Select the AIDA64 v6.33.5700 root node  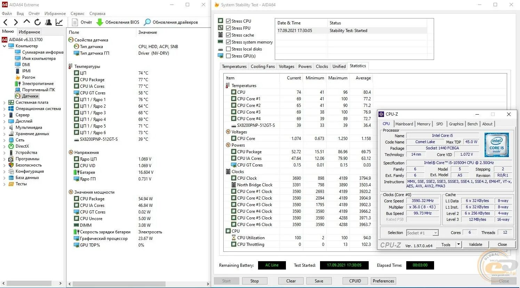click(x=22, y=40)
